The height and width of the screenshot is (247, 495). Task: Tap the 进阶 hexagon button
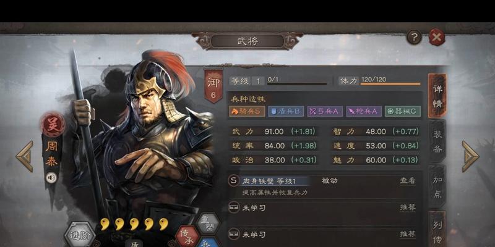pyautogui.click(x=80, y=235)
